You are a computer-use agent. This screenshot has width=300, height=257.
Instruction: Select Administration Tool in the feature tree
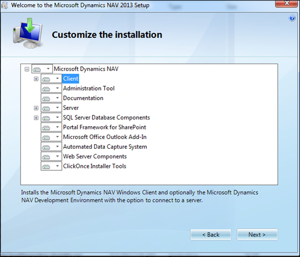click(x=89, y=88)
